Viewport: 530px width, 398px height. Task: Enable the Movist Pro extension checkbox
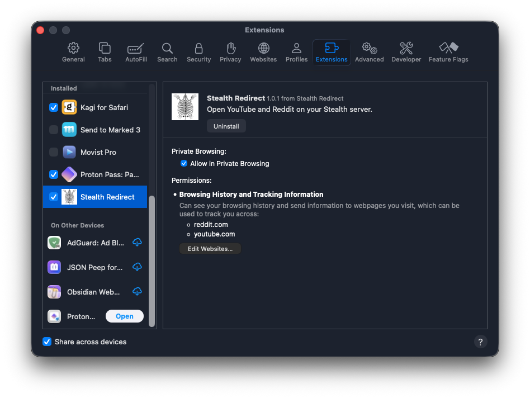click(x=54, y=152)
